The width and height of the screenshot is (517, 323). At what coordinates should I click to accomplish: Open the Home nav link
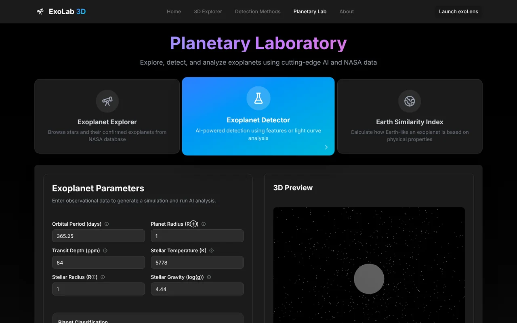click(174, 11)
